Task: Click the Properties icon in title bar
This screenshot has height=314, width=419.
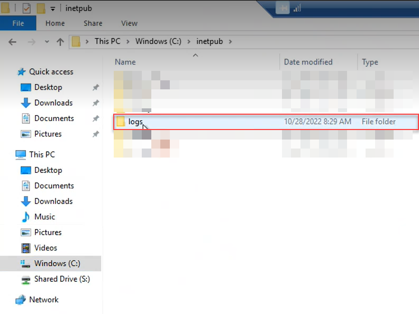Action: point(26,8)
